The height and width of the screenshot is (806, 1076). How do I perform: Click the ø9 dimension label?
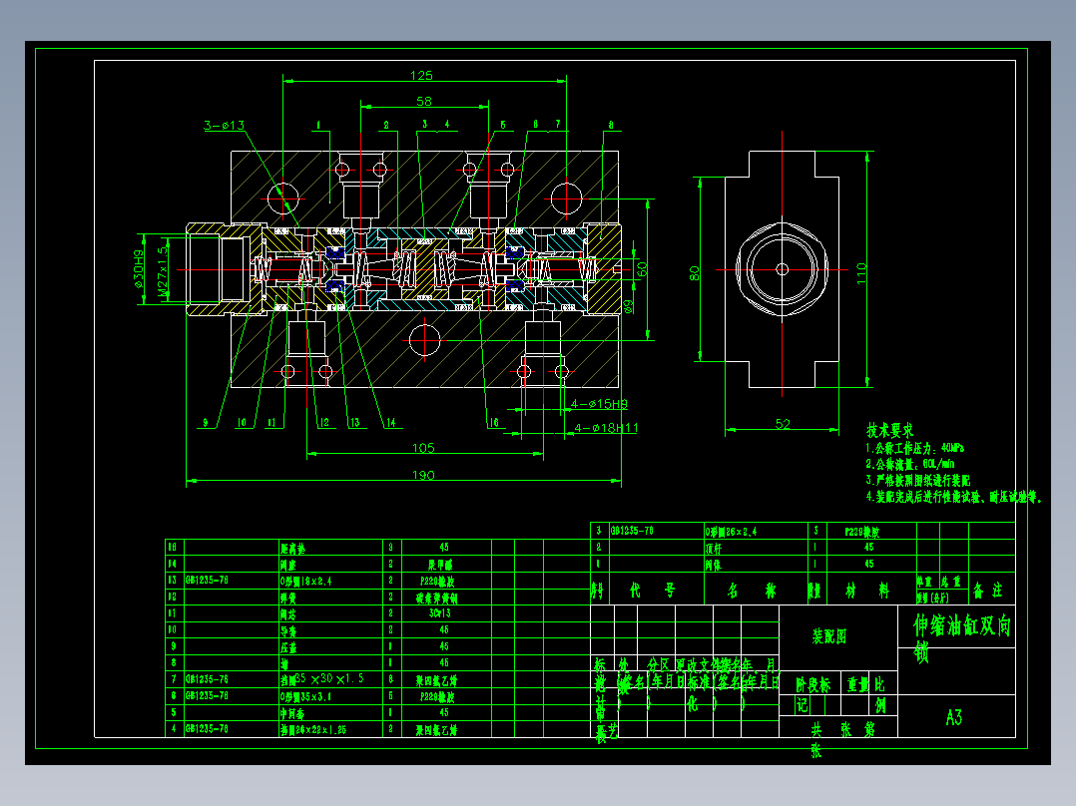[629, 306]
